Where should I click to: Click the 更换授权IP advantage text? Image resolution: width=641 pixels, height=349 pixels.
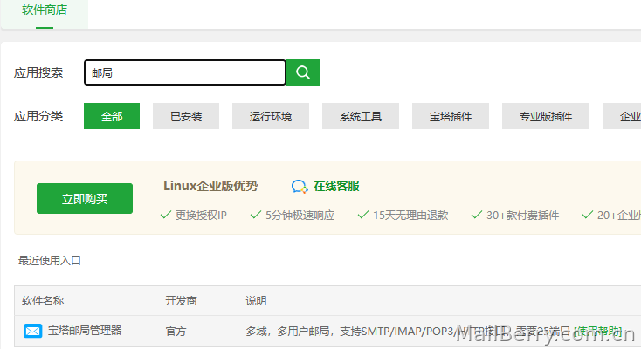click(x=201, y=215)
